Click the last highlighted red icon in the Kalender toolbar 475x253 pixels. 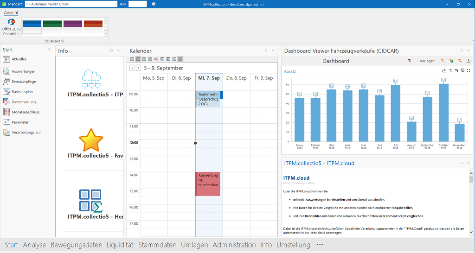click(x=180, y=59)
